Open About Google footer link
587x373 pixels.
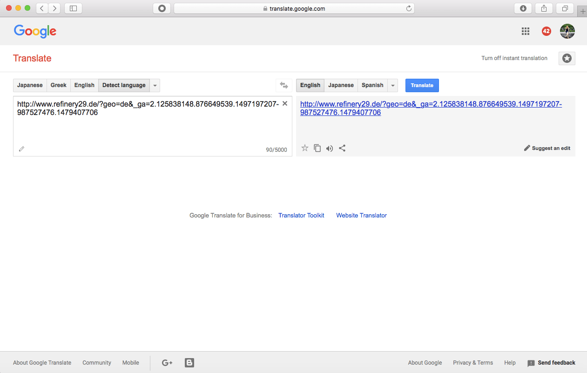coord(425,363)
